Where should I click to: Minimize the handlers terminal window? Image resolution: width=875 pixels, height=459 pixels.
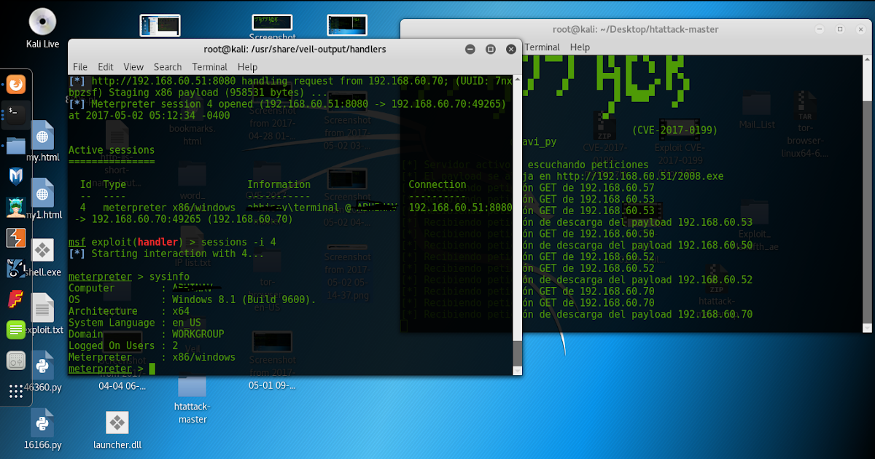[470, 49]
